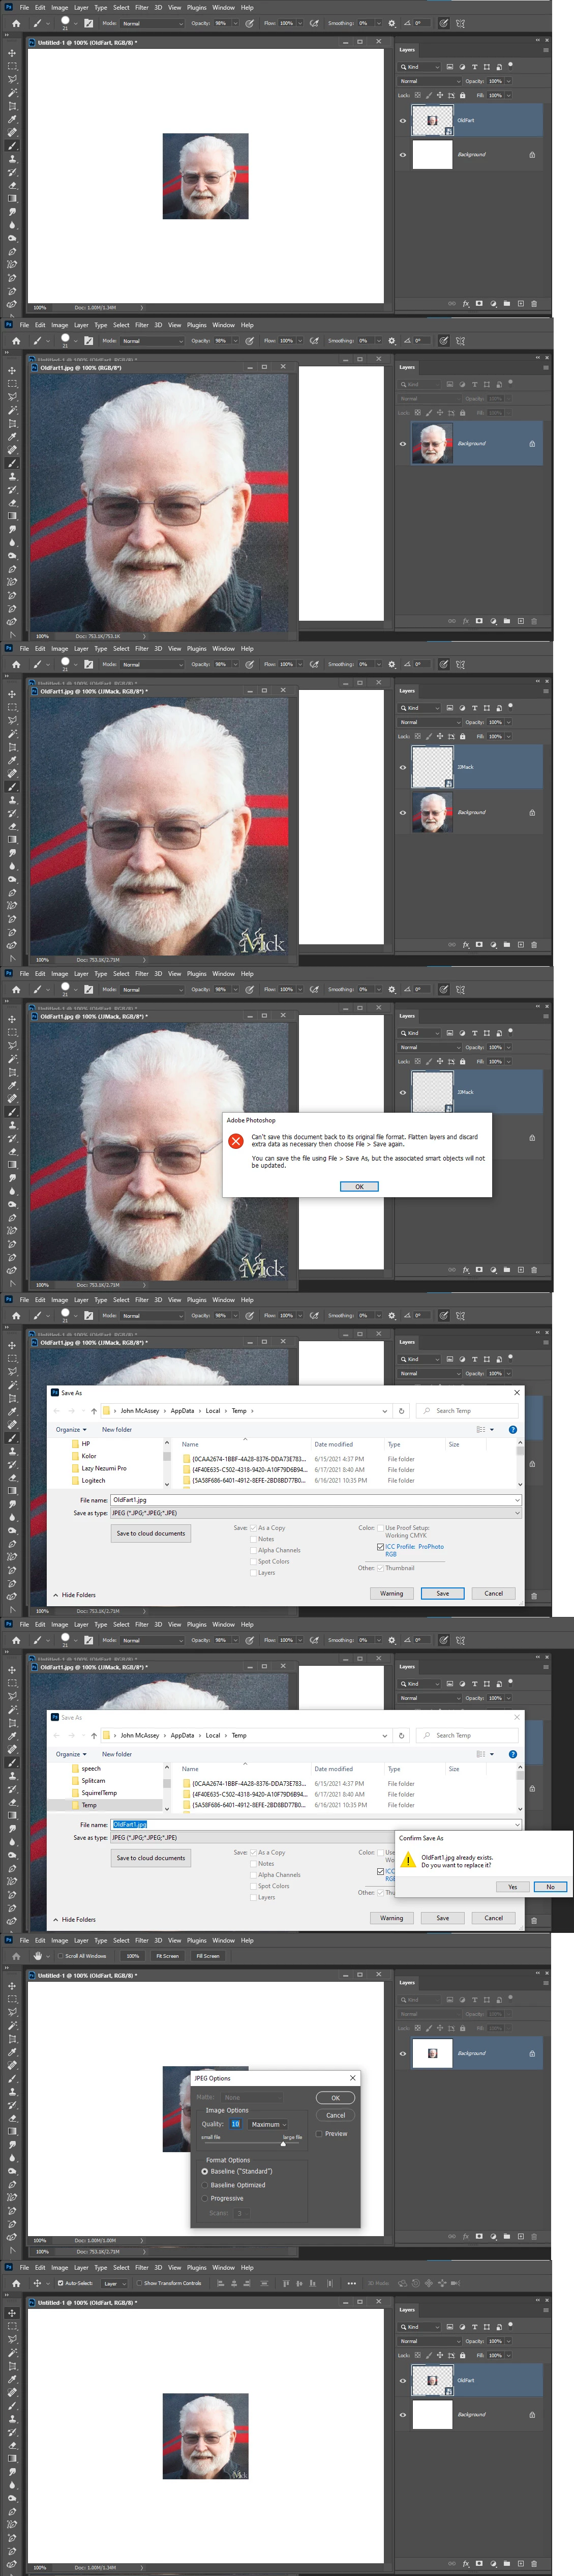This screenshot has width=574, height=2576.
Task: Open Window menu above the Show Transform Controls bar
Action: tap(224, 2268)
